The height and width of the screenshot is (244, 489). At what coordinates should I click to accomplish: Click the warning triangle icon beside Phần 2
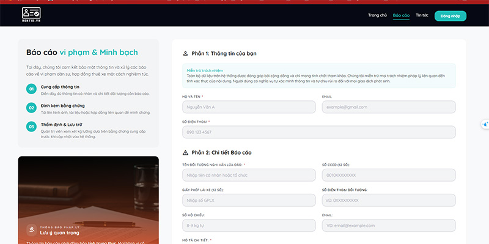click(185, 153)
